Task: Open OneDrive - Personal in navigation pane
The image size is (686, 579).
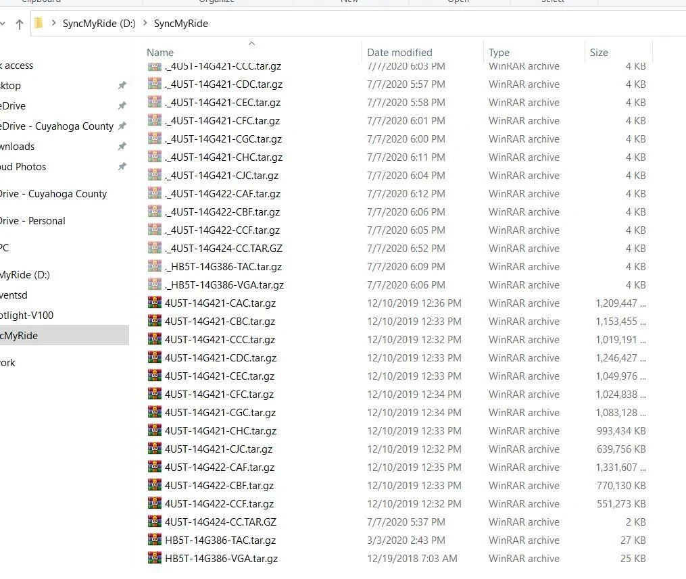Action: coord(32,221)
